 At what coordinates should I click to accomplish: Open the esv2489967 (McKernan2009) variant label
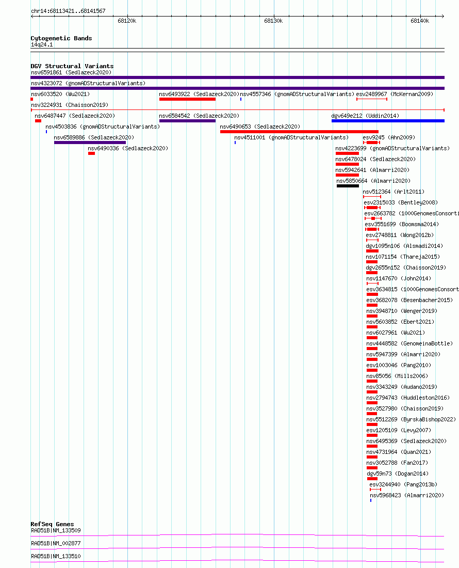pos(395,94)
